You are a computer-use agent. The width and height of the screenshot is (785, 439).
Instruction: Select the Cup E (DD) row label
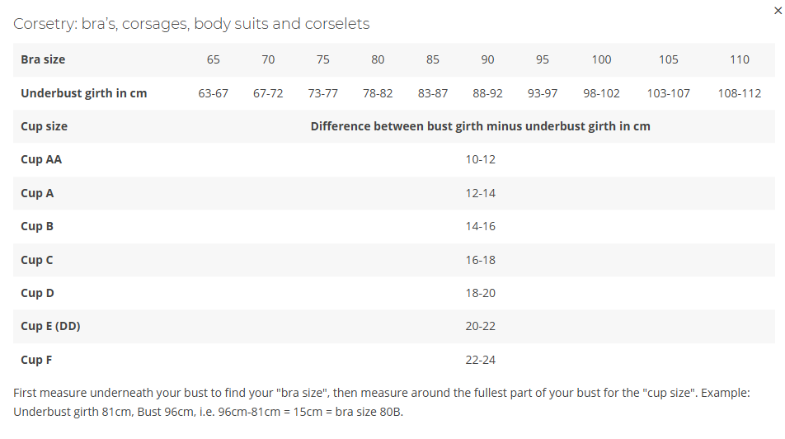[50, 326]
